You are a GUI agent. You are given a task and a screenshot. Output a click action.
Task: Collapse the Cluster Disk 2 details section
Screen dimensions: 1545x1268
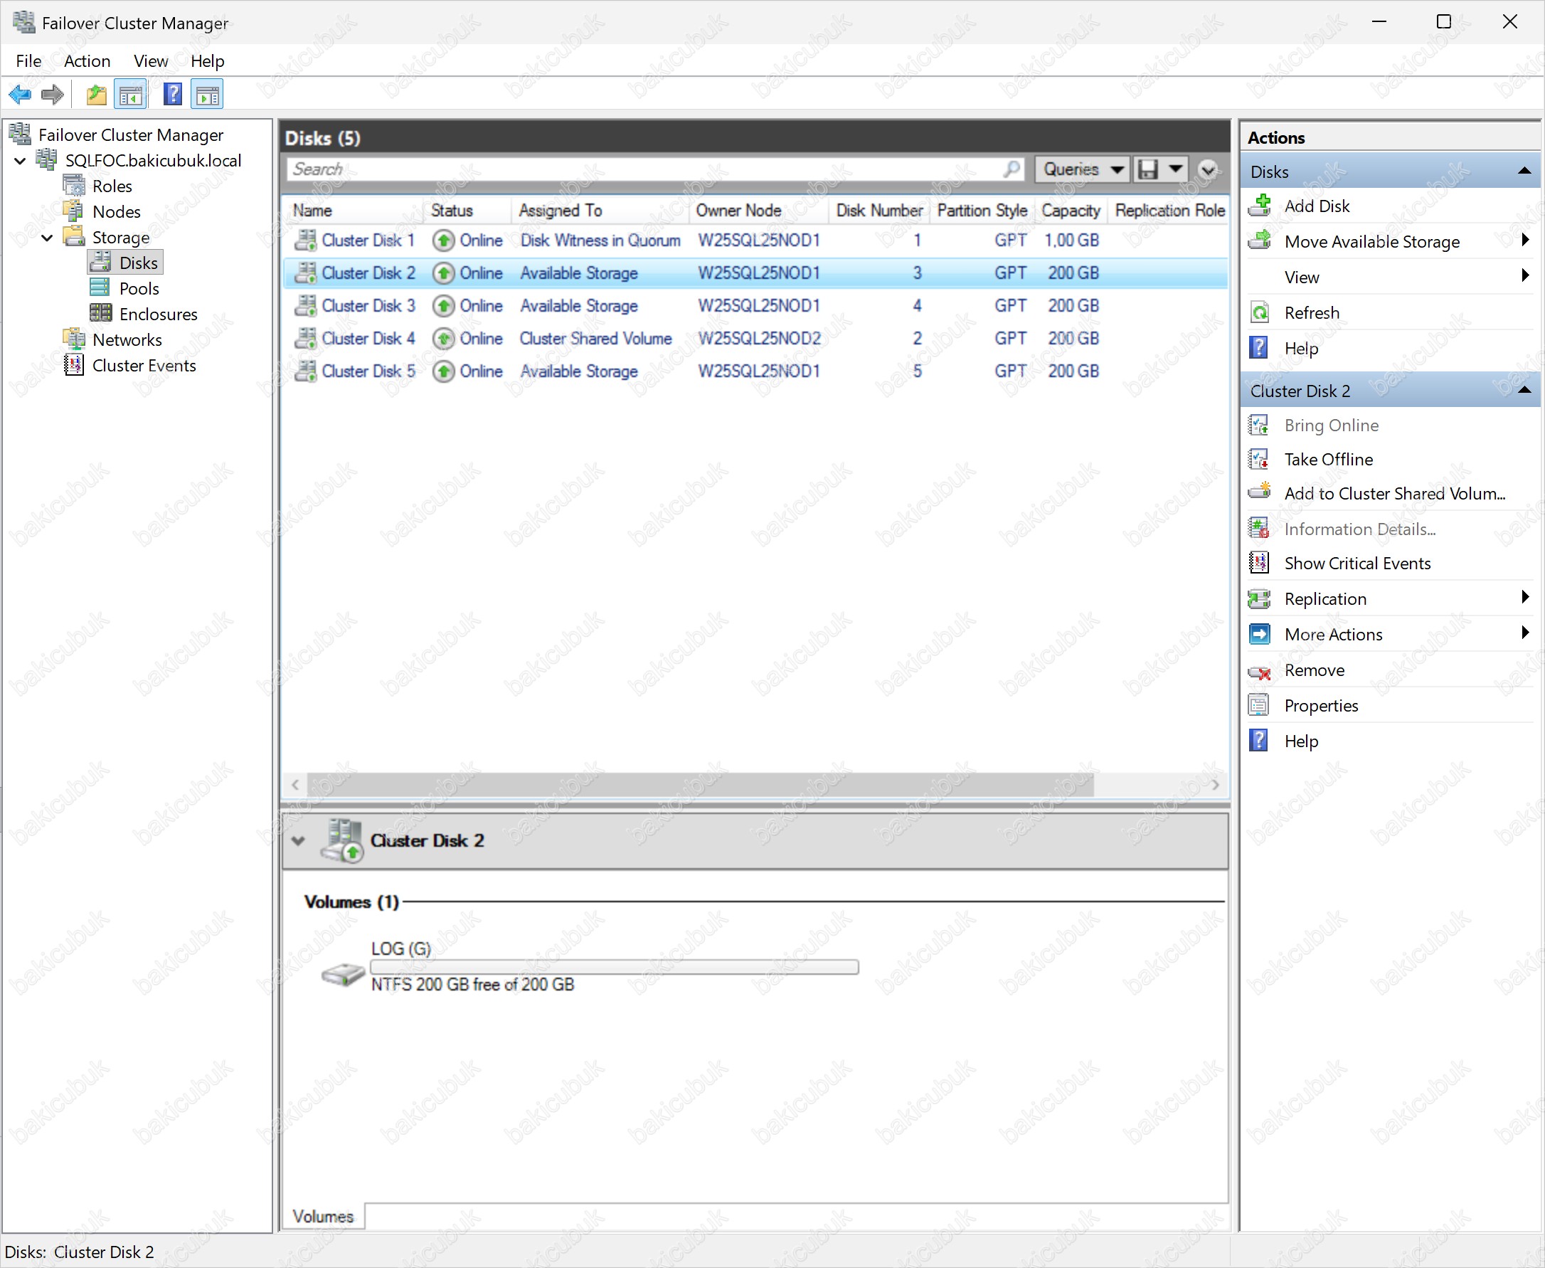click(298, 840)
